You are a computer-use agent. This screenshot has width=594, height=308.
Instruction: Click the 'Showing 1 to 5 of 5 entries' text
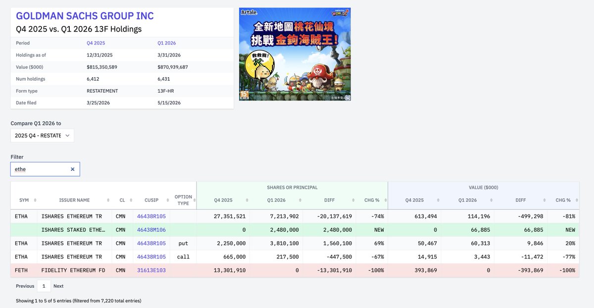click(79, 301)
